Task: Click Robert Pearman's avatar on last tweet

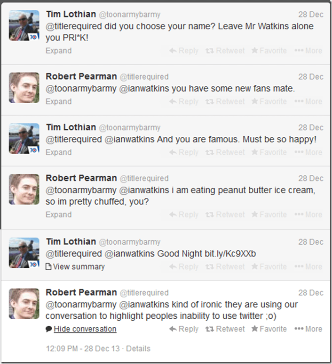Action: (x=24, y=304)
